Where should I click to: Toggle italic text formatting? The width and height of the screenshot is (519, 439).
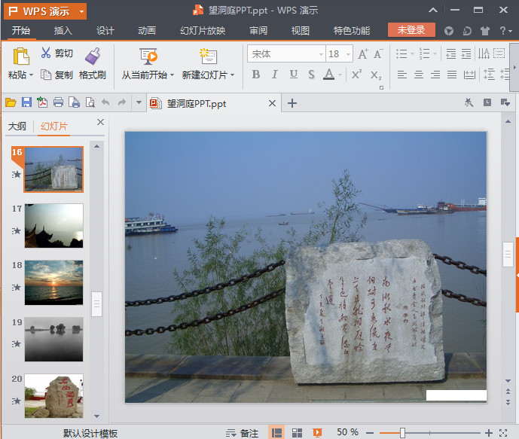[x=274, y=75]
